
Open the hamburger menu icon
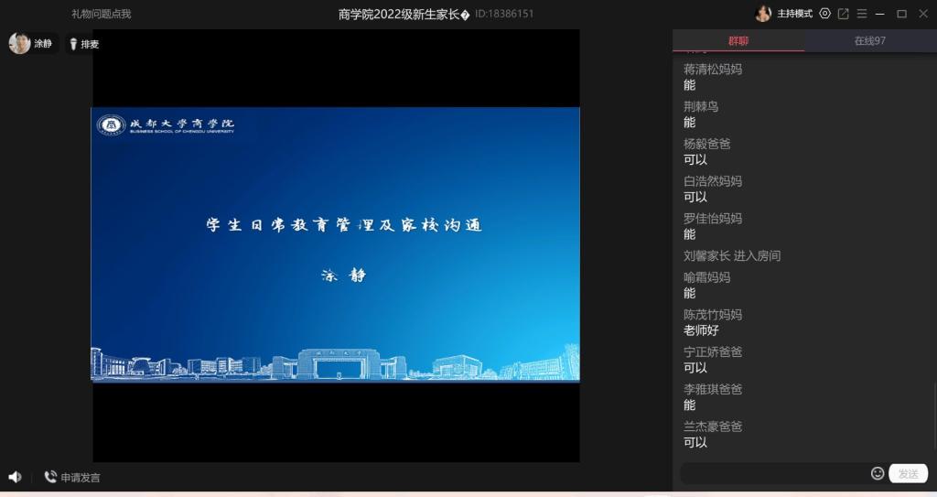point(862,13)
